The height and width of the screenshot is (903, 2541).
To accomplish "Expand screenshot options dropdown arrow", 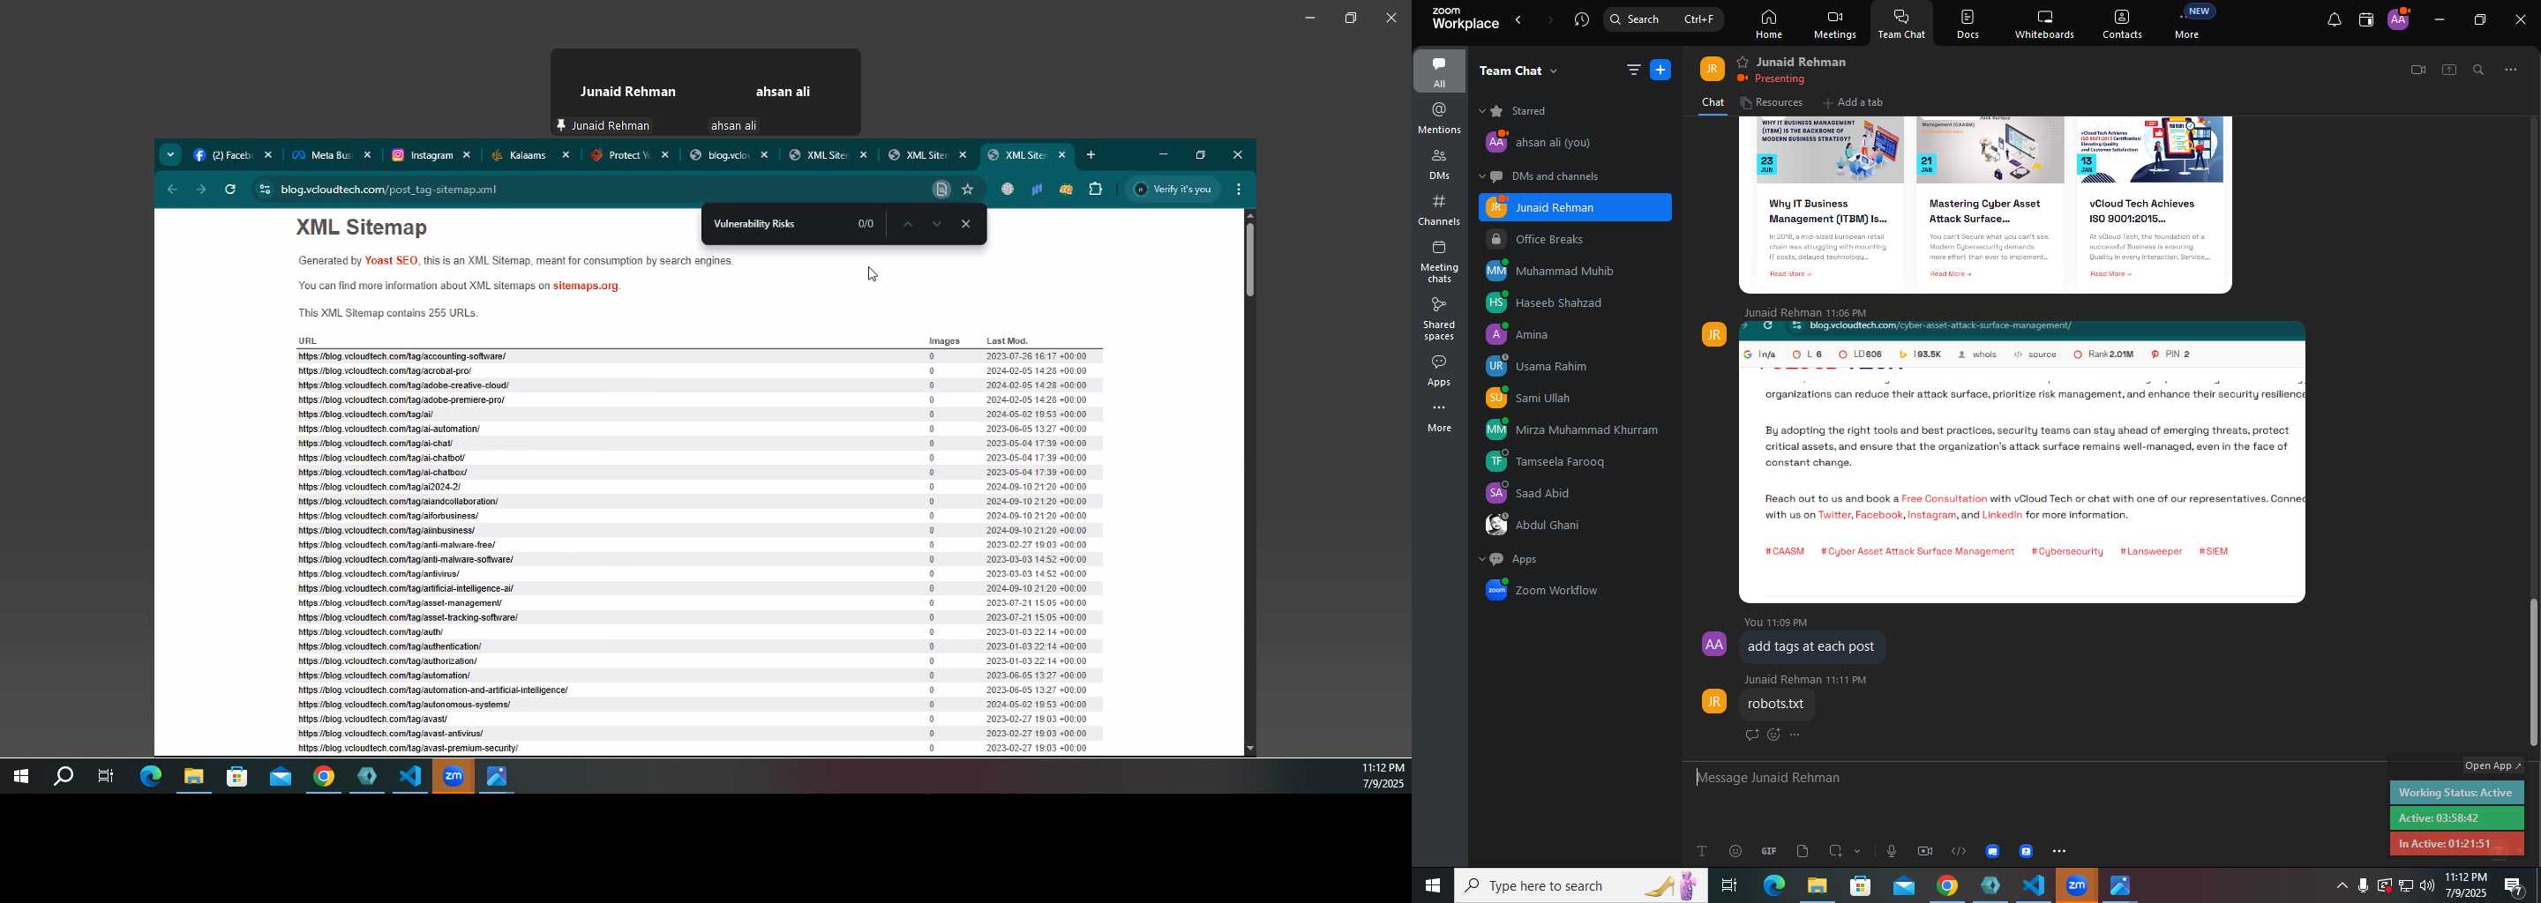I will click(x=1858, y=852).
